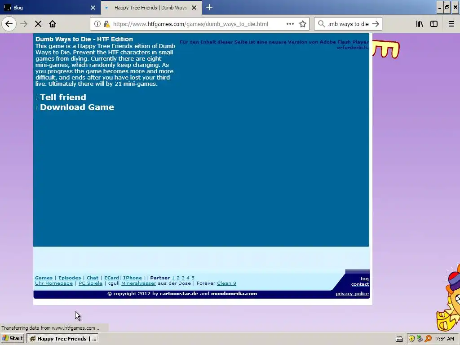Click Partner link number 1
460x345 pixels.
pyautogui.click(x=173, y=278)
